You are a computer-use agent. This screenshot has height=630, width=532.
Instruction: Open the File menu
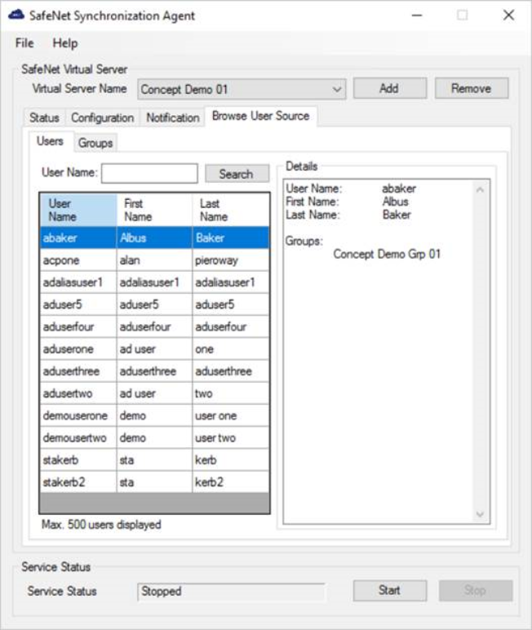[x=24, y=43]
